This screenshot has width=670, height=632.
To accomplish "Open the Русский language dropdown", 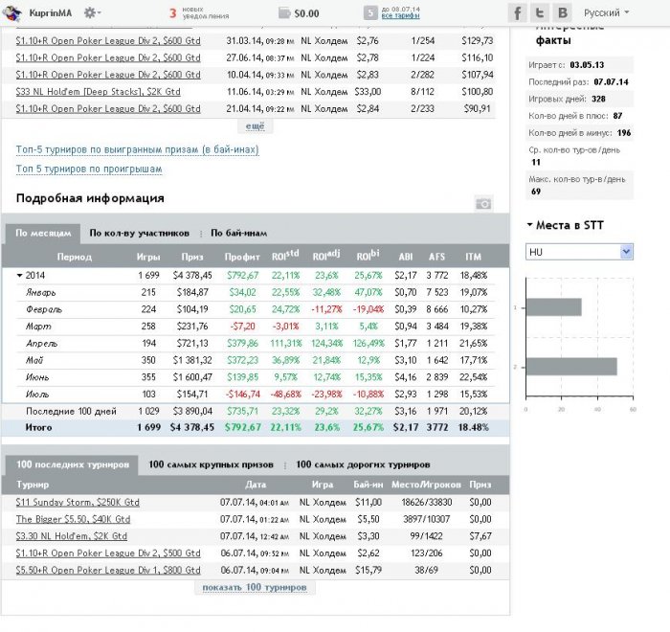I will (606, 13).
